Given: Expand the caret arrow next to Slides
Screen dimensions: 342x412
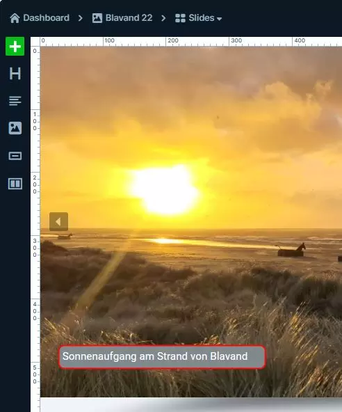Looking at the screenshot, I should click(x=219, y=19).
